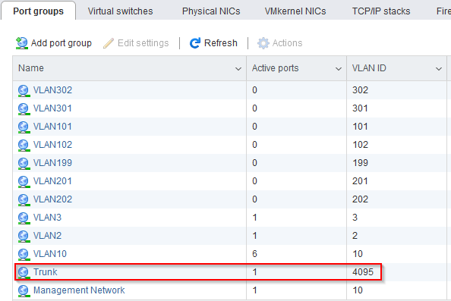The image size is (451, 301).
Task: Click the Edit settings pencil icon
Action: click(x=109, y=43)
